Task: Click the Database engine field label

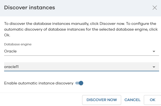Action: 18,44
